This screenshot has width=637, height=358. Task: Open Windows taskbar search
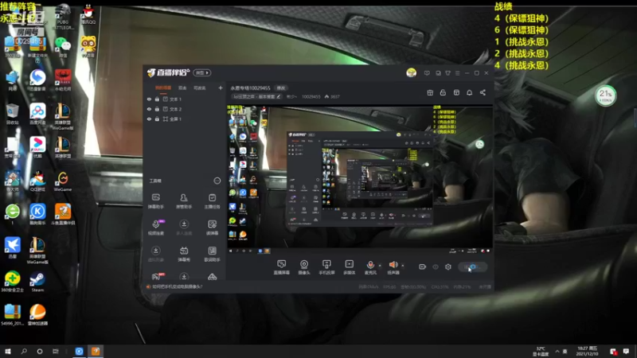tap(24, 351)
